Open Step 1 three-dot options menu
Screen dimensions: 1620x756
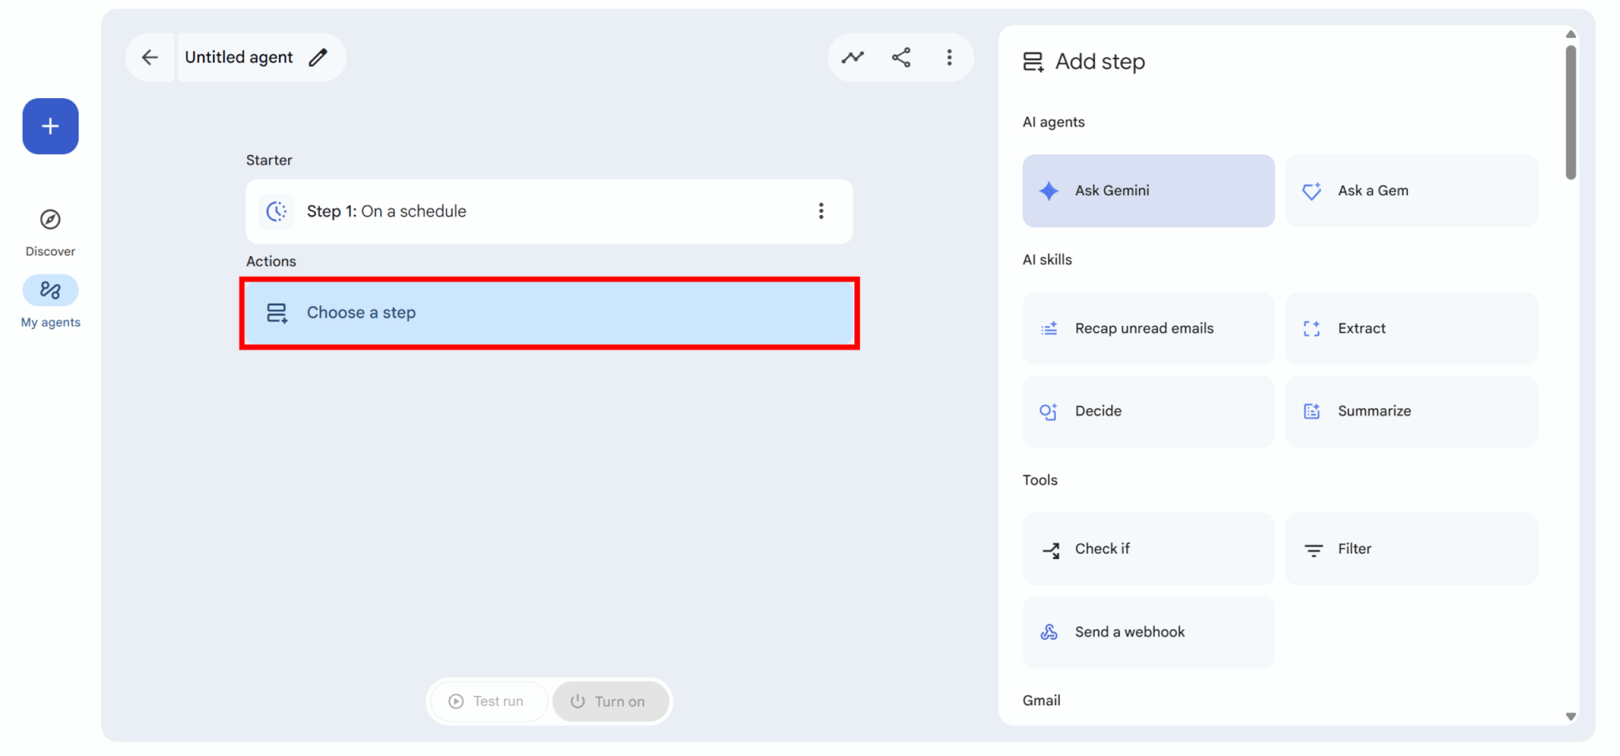click(821, 211)
